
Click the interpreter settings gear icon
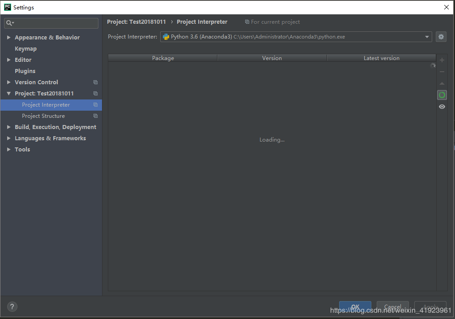[441, 37]
